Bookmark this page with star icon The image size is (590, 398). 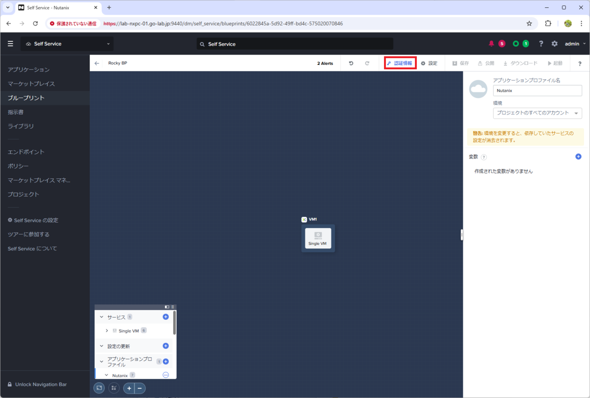(x=529, y=23)
